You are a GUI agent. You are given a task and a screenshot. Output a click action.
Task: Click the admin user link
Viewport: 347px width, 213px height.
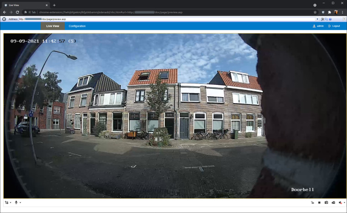pyautogui.click(x=318, y=26)
